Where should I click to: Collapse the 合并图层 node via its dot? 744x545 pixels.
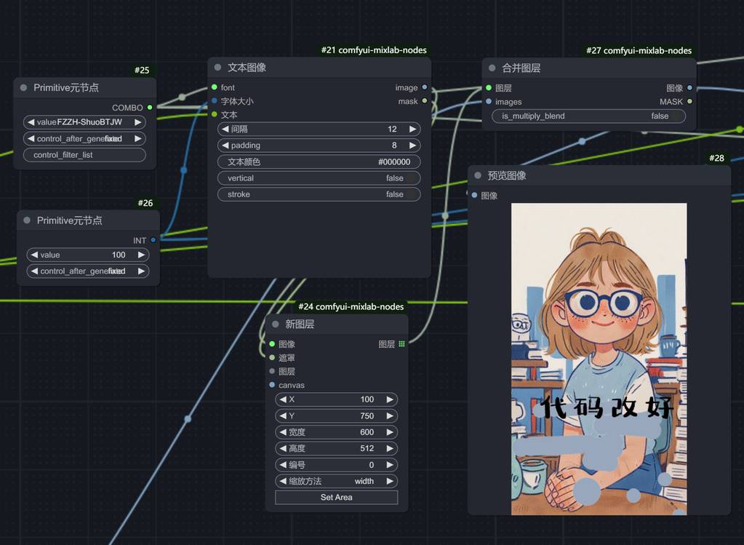[x=492, y=68]
